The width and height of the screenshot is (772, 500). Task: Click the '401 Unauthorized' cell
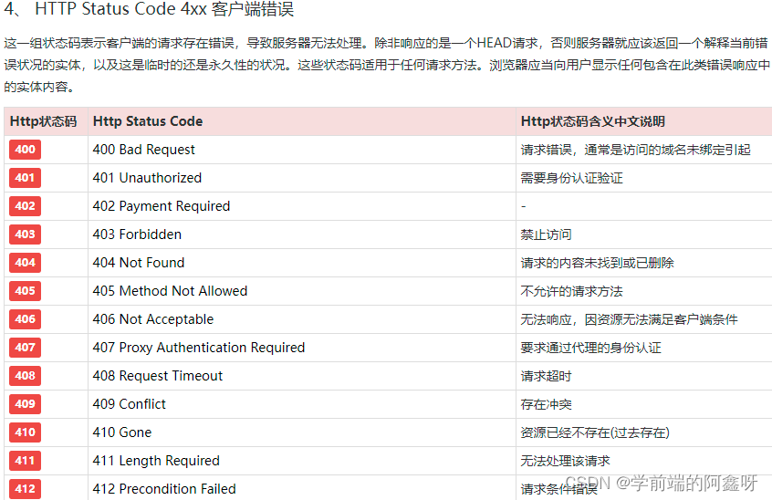click(301, 178)
